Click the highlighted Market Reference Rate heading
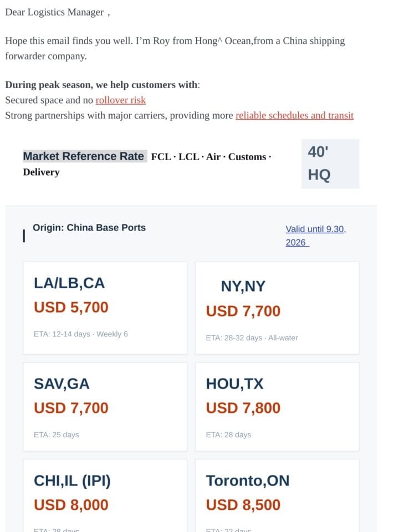This screenshot has width=399, height=532. pyautogui.click(x=85, y=156)
